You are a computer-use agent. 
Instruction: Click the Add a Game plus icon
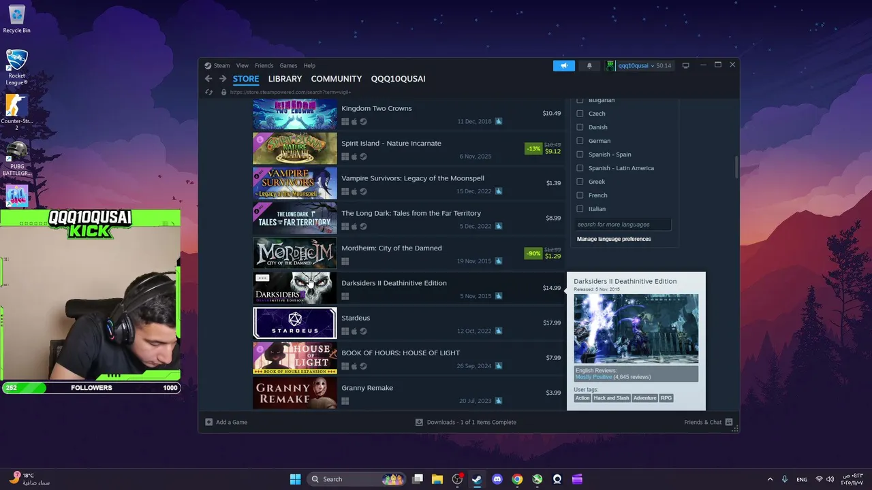(x=209, y=422)
